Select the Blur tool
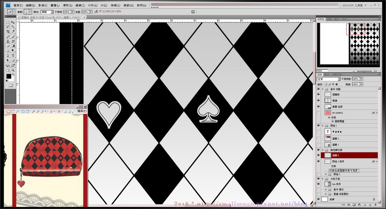 point(8,50)
